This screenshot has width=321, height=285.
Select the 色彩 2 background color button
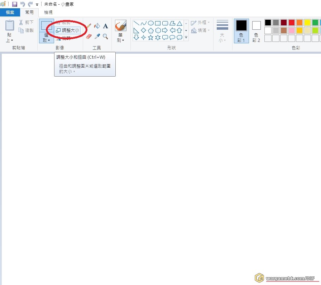(x=257, y=30)
